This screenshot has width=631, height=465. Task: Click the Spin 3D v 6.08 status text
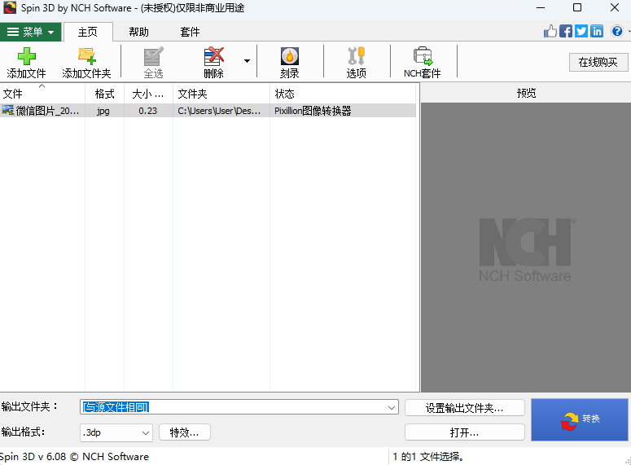tap(74, 457)
